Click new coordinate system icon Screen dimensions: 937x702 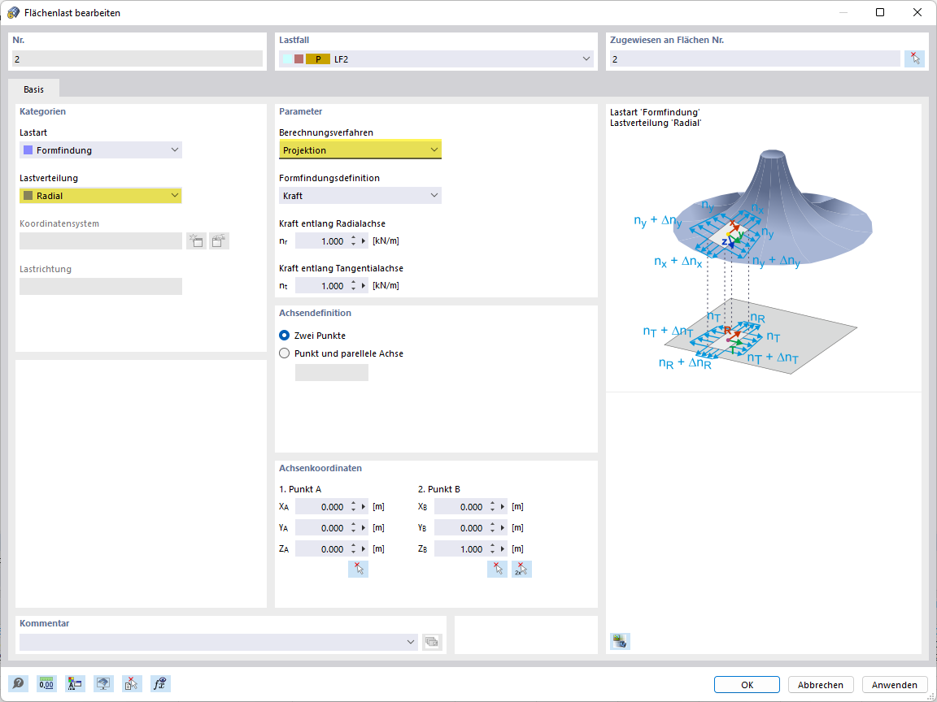(196, 240)
